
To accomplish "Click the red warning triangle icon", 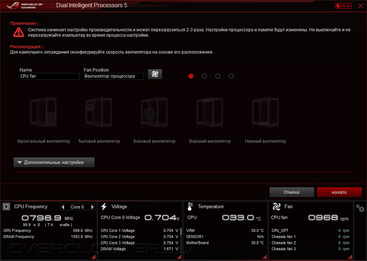I will point(18,32).
